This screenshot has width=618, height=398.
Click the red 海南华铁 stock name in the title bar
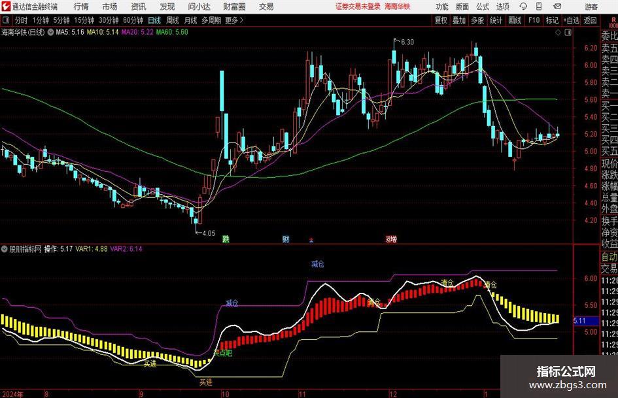398,7
